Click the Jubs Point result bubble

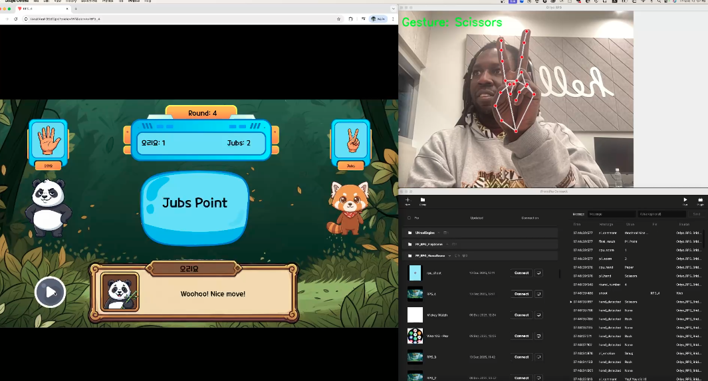click(x=195, y=207)
